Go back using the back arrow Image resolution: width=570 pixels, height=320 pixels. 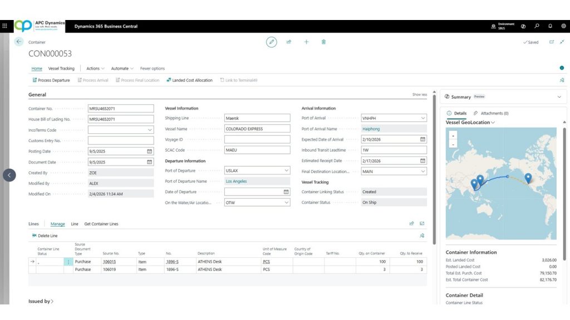[x=19, y=42]
